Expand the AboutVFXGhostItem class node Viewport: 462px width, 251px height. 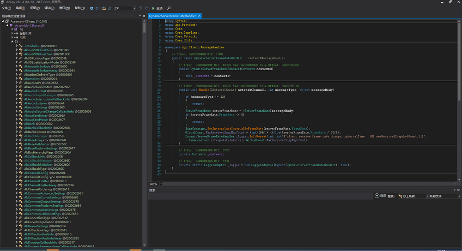(x=17, y=50)
